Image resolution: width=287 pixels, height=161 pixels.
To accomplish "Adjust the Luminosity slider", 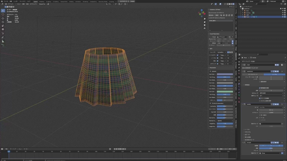I will [225, 106].
